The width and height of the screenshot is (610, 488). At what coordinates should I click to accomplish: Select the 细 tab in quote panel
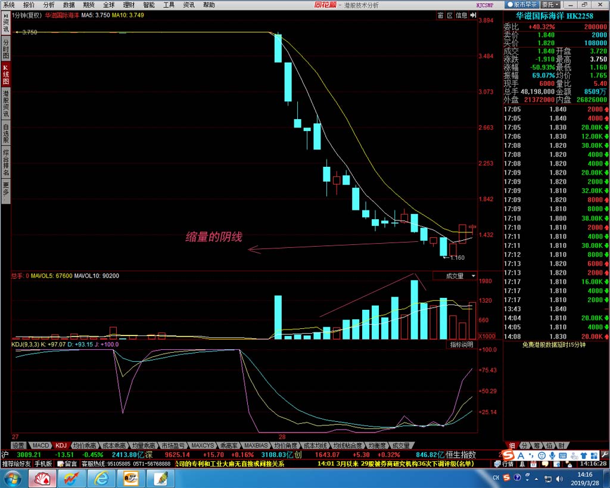tap(512, 445)
